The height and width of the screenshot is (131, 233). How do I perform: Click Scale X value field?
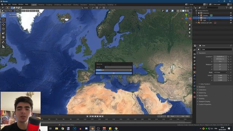point(220,75)
